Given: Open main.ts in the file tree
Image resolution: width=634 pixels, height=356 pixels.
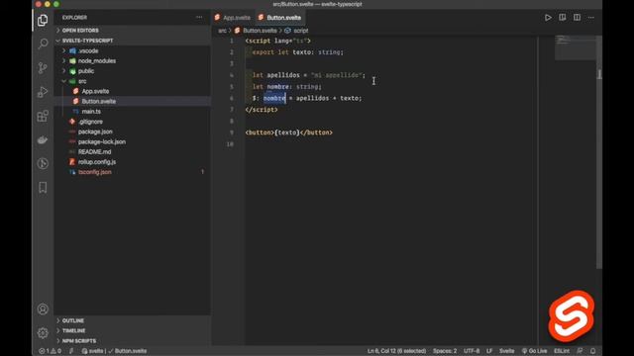Looking at the screenshot, I should [x=132, y=112].
